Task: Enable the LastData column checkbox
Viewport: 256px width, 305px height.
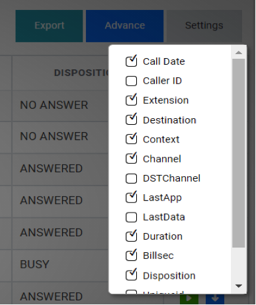Action: point(131,217)
